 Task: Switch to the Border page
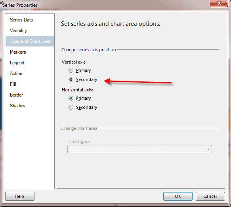pos(16,95)
